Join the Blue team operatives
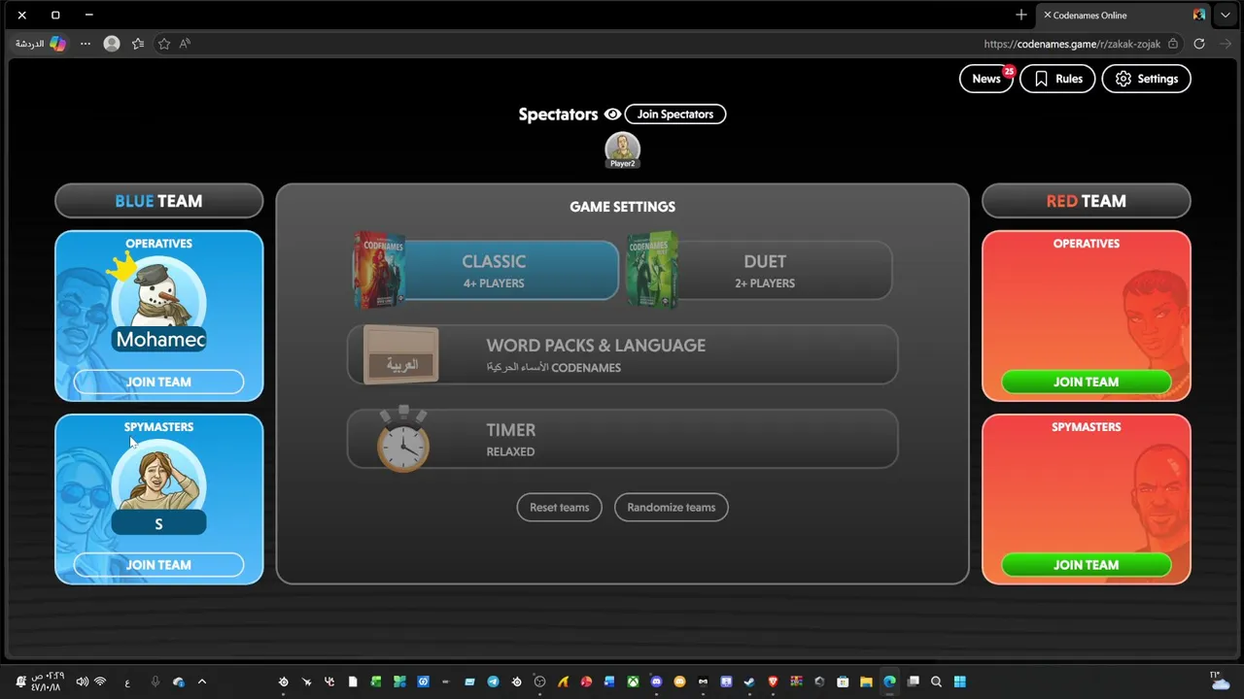1244x699 pixels. pos(158,382)
